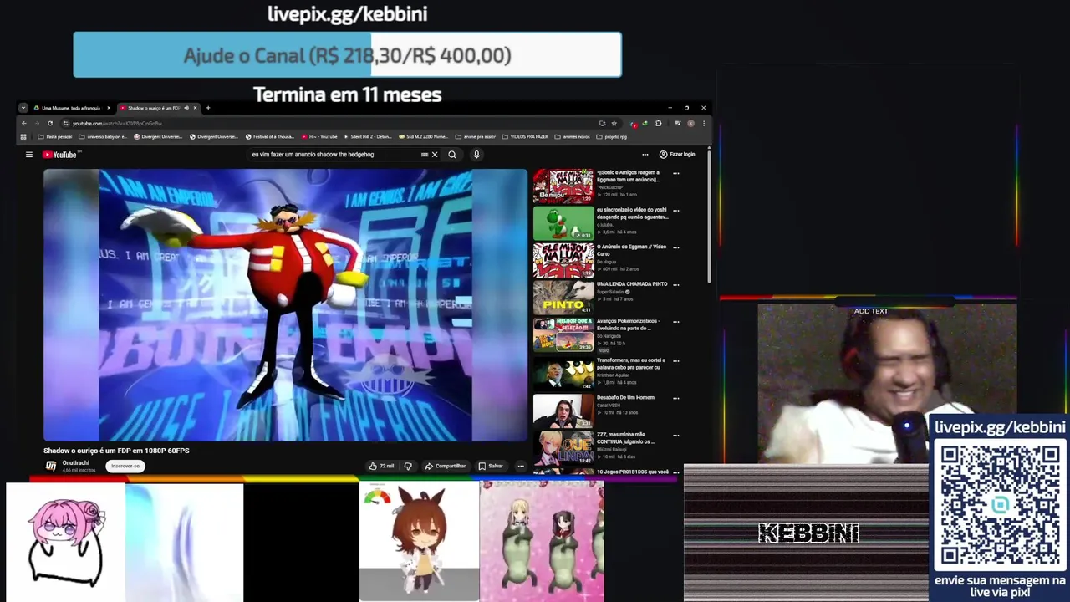Viewport: 1070px width, 602px height.
Task: Open options for Desabafo De Um Homem
Action: pos(676,398)
